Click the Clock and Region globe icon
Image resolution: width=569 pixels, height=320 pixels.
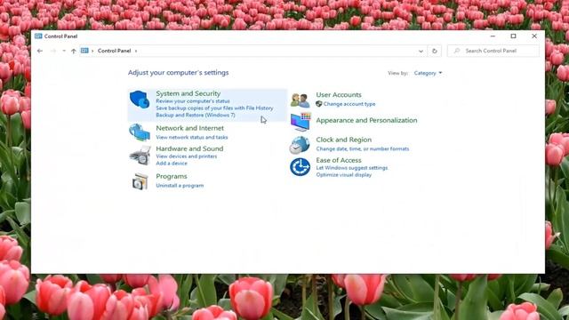[x=300, y=145]
